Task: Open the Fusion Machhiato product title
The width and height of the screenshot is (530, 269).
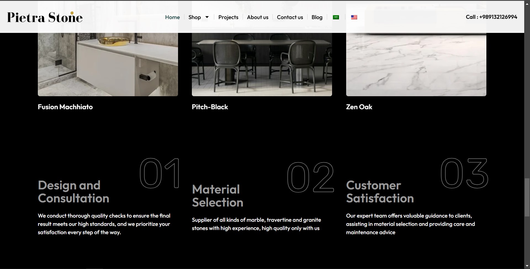Action: click(x=65, y=107)
